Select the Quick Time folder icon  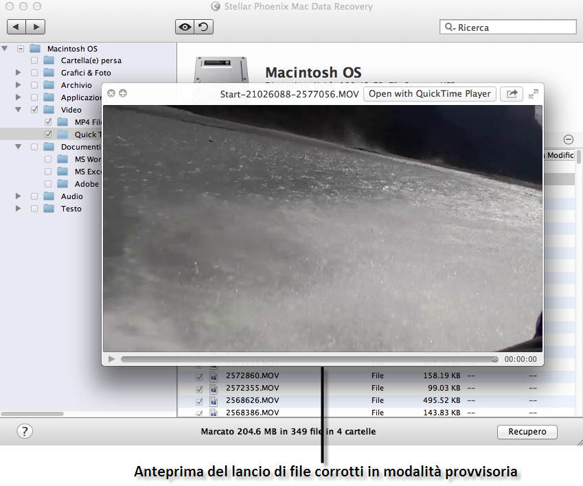62,134
